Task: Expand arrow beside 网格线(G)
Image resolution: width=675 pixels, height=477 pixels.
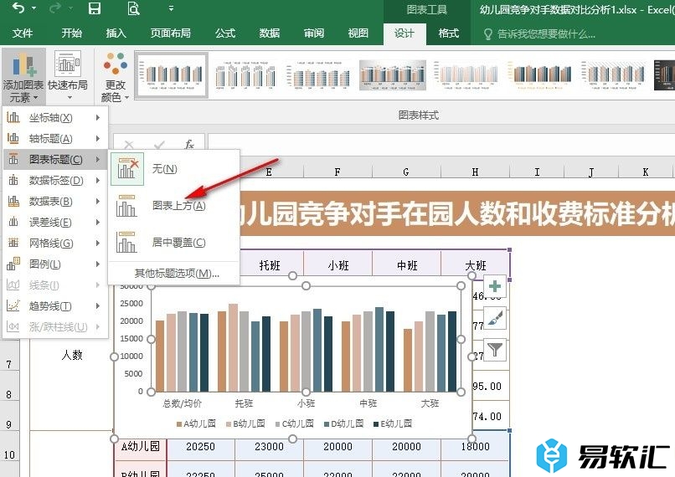Action: tap(98, 244)
